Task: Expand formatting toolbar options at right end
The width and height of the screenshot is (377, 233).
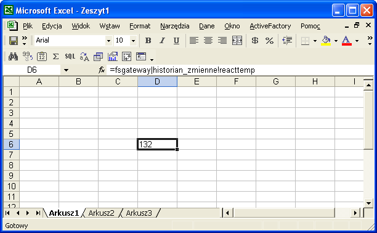Action: click(370, 41)
